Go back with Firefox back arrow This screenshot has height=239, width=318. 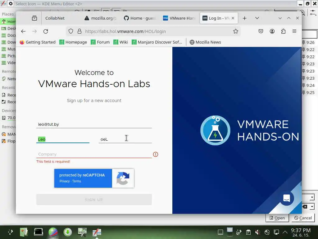23,31
